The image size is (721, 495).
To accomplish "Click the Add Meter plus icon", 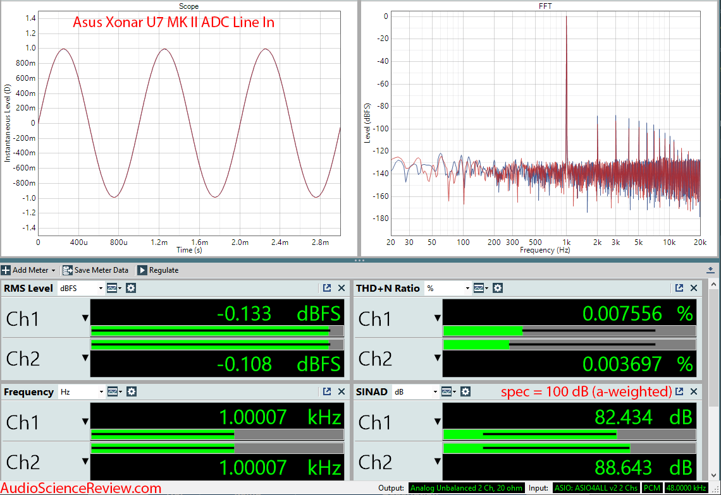I will pos(6,270).
